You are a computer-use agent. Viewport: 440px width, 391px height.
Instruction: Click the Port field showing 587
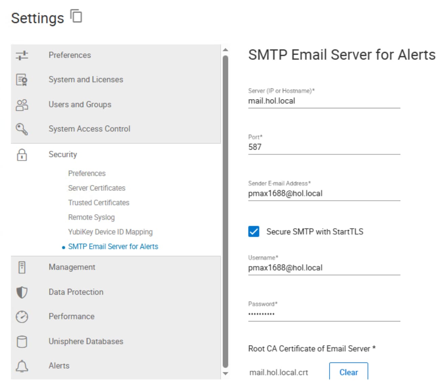click(x=324, y=147)
